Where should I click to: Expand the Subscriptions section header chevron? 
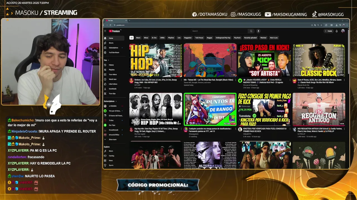[x=116, y=101]
